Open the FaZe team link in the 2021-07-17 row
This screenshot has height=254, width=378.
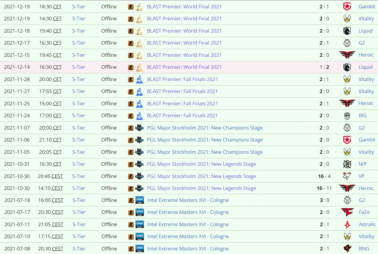pyautogui.click(x=364, y=212)
